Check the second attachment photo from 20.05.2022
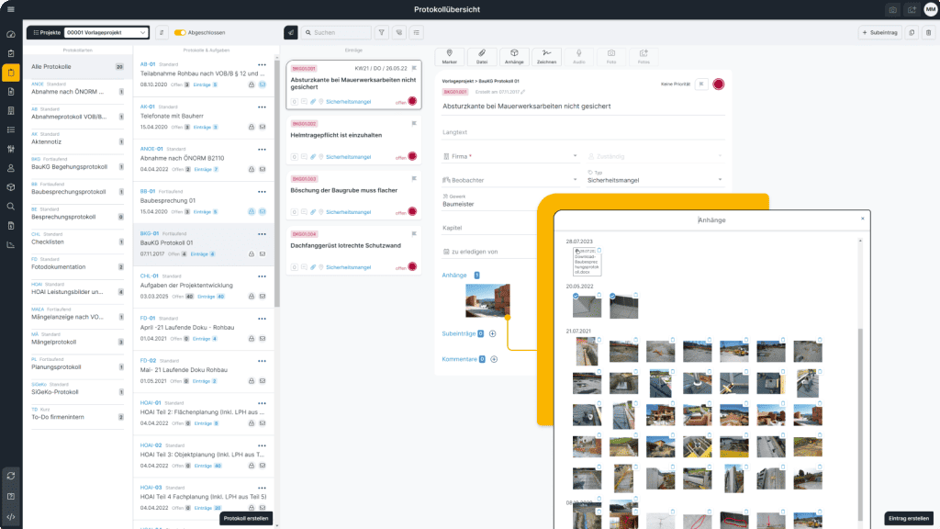 (612, 296)
